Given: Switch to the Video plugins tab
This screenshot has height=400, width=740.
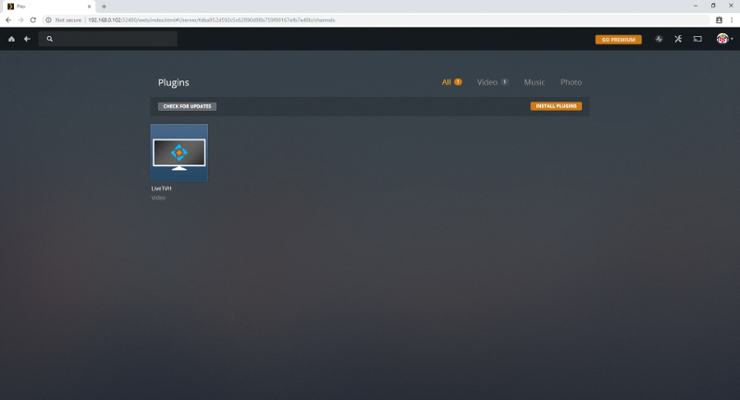Looking at the screenshot, I should tap(492, 82).
